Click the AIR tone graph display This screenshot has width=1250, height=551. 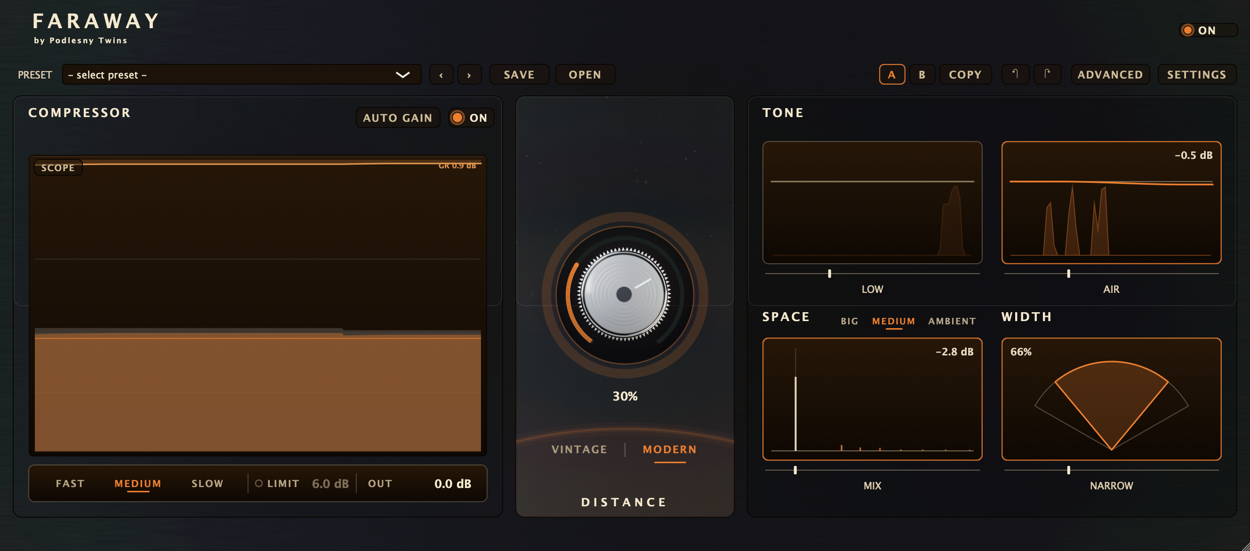coord(1111,203)
